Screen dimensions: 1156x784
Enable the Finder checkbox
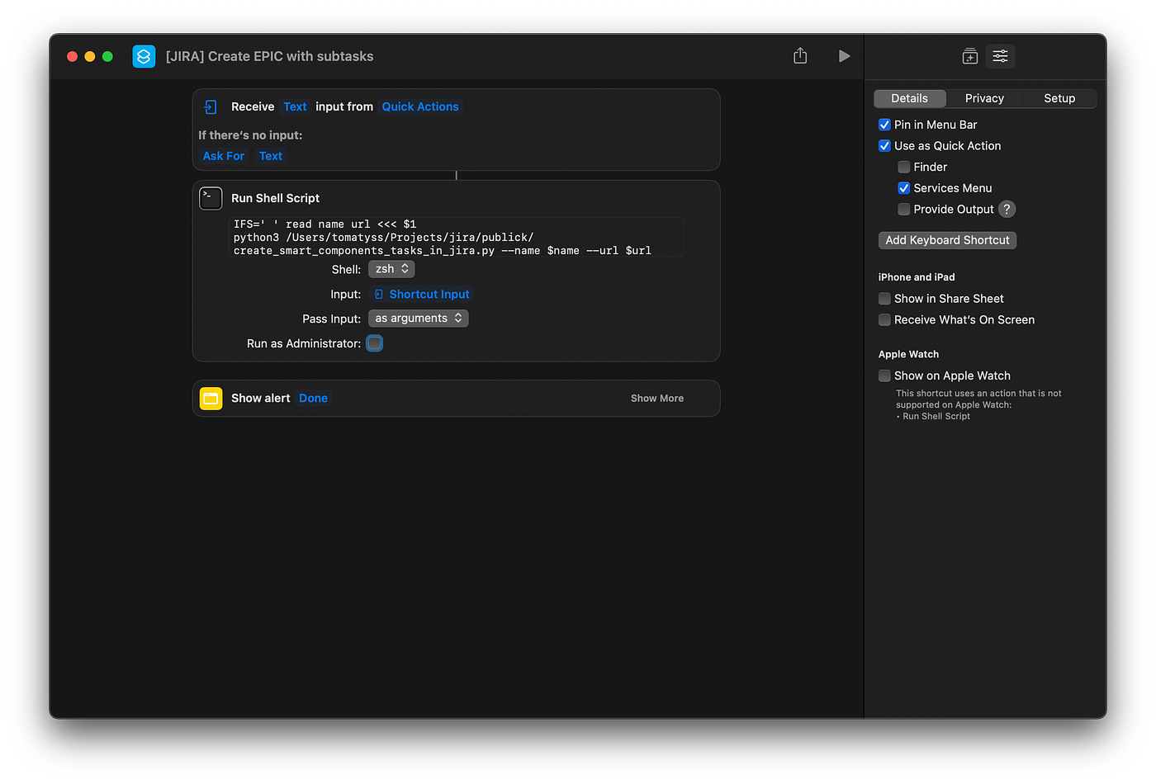(904, 168)
